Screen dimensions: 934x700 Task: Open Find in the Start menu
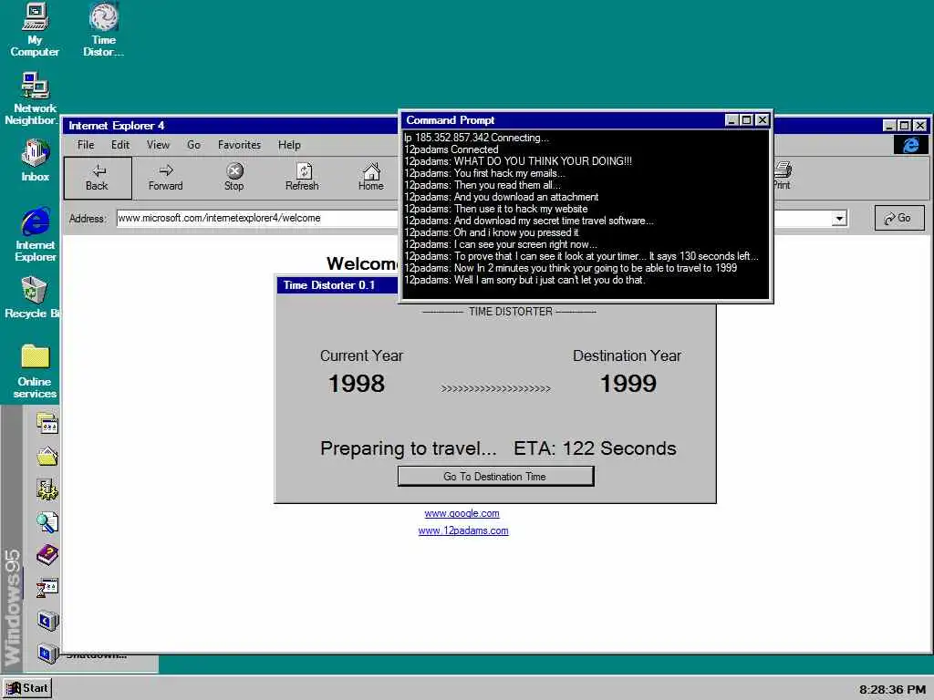click(x=47, y=522)
